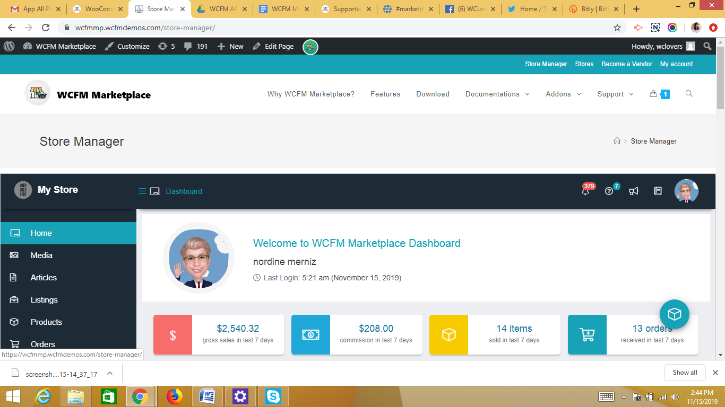
Task: Click Show all downloads button
Action: 685,373
